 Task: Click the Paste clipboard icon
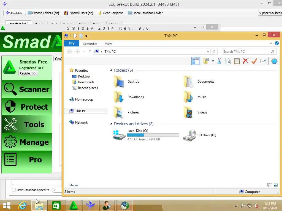coord(237,61)
